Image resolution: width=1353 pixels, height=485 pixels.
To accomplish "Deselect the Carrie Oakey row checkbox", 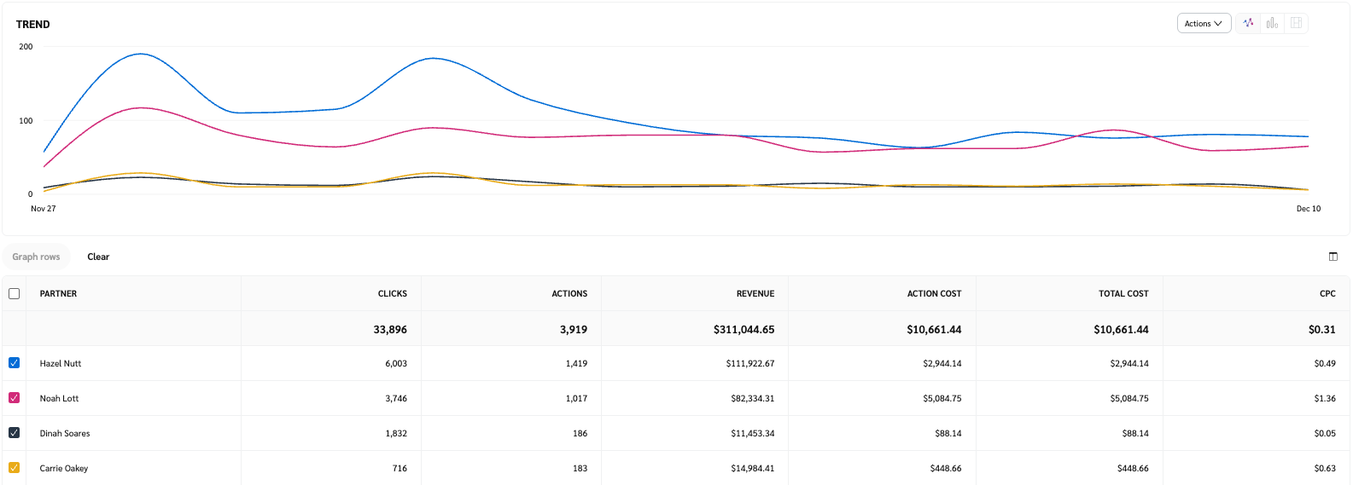I will pos(15,468).
